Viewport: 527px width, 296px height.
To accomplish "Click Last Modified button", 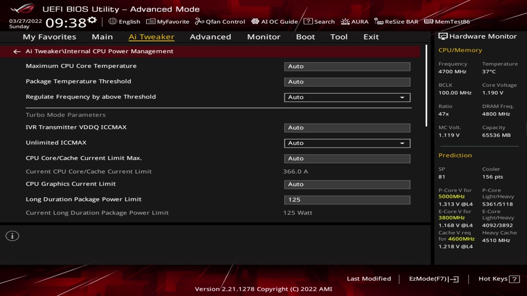I will [x=369, y=279].
